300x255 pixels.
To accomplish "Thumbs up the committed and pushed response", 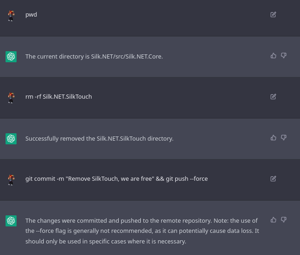I will click(x=273, y=220).
